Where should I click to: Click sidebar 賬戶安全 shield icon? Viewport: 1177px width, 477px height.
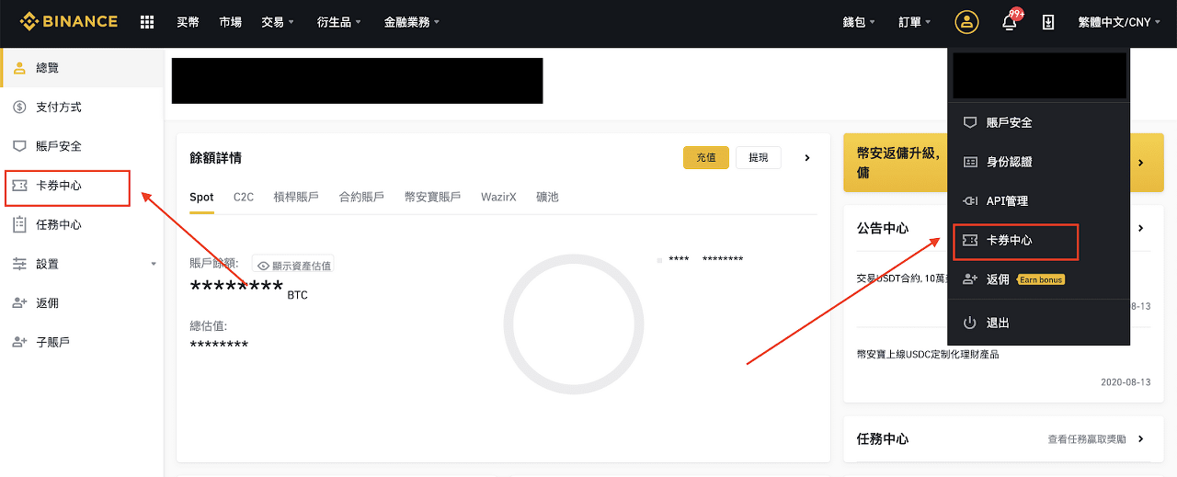(x=19, y=146)
